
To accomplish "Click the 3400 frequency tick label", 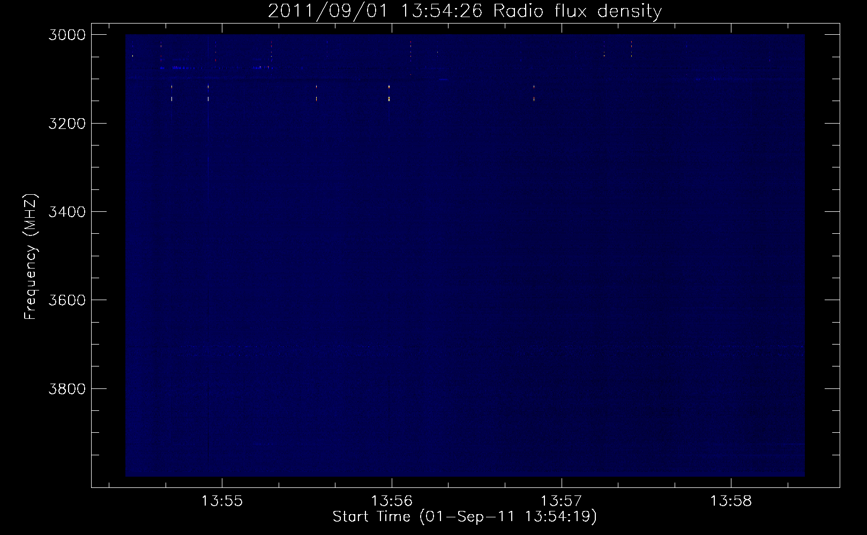I will pyautogui.click(x=67, y=212).
